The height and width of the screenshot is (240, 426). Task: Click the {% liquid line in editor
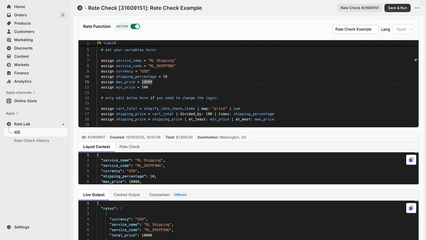tap(106, 43)
